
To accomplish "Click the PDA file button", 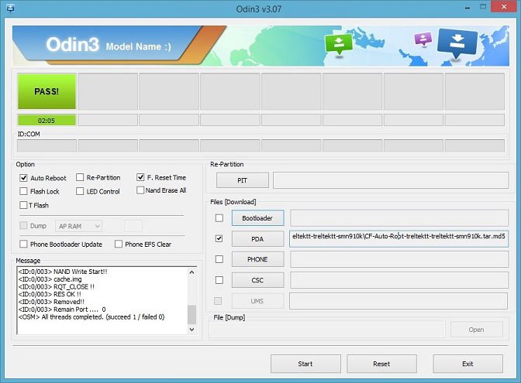I will pos(257,239).
